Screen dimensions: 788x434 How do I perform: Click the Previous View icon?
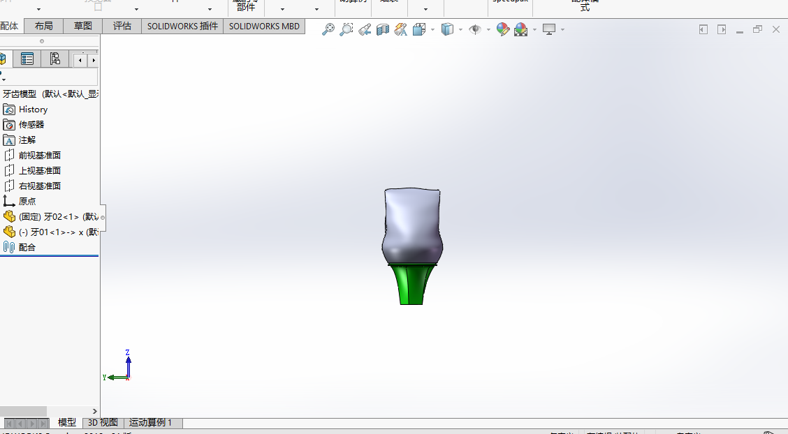point(365,29)
